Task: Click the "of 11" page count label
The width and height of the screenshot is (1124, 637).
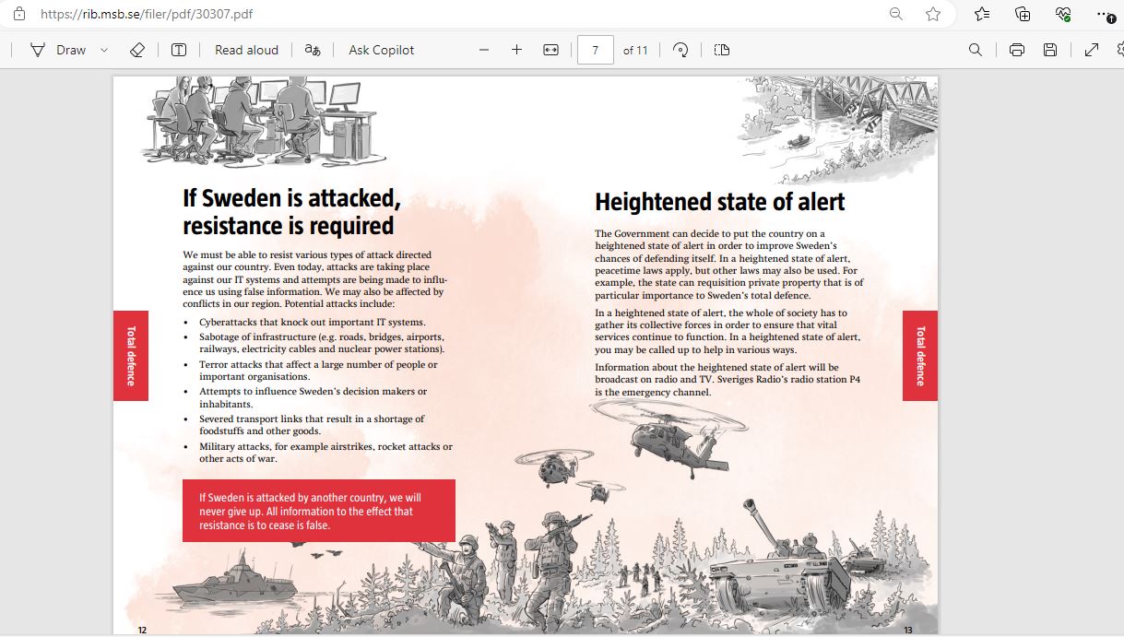Action: click(635, 50)
